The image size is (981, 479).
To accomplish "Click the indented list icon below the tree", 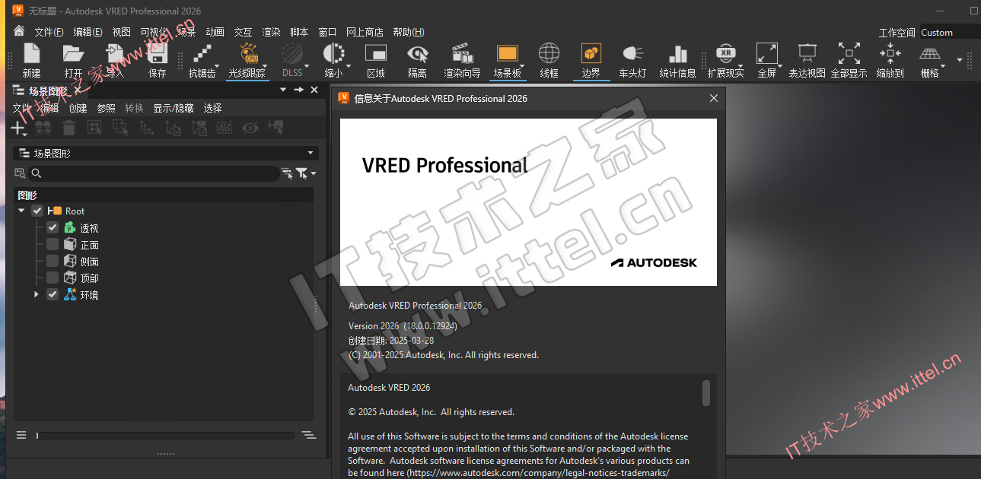I will [308, 435].
